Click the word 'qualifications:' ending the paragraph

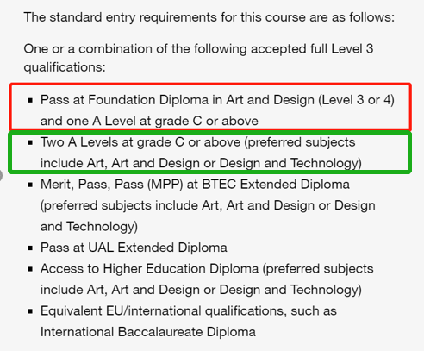coord(65,67)
